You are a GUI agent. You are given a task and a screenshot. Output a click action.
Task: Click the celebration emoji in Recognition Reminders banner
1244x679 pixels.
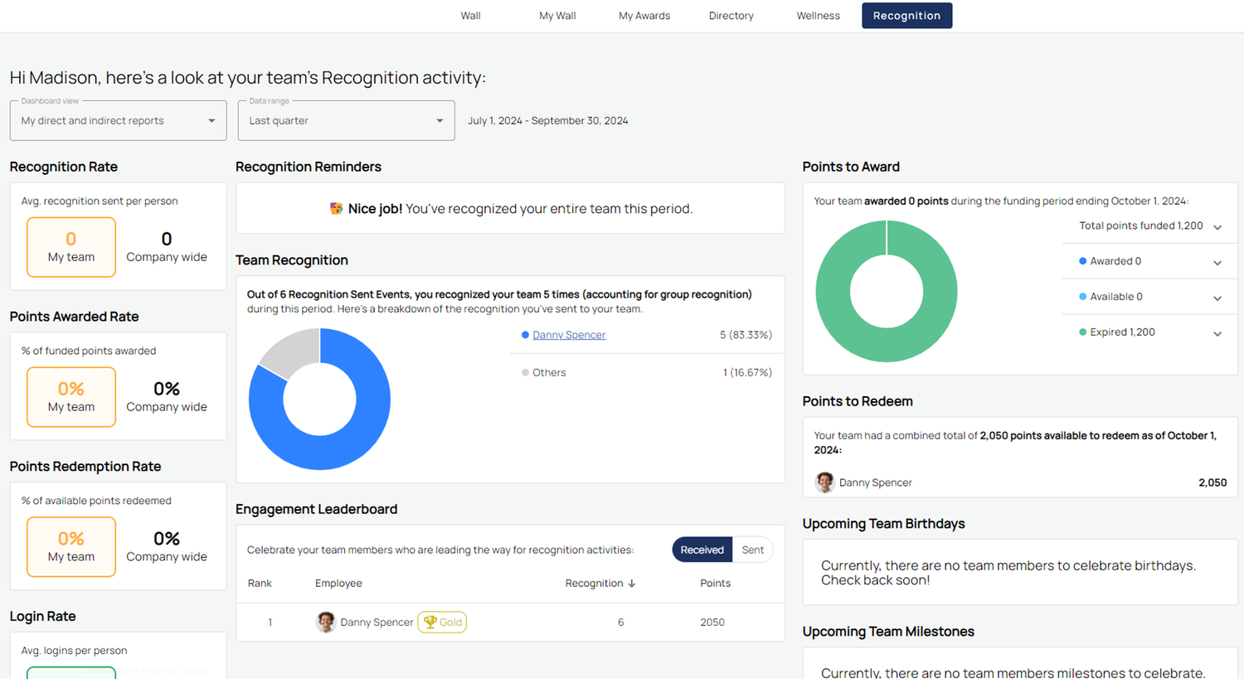coord(335,208)
